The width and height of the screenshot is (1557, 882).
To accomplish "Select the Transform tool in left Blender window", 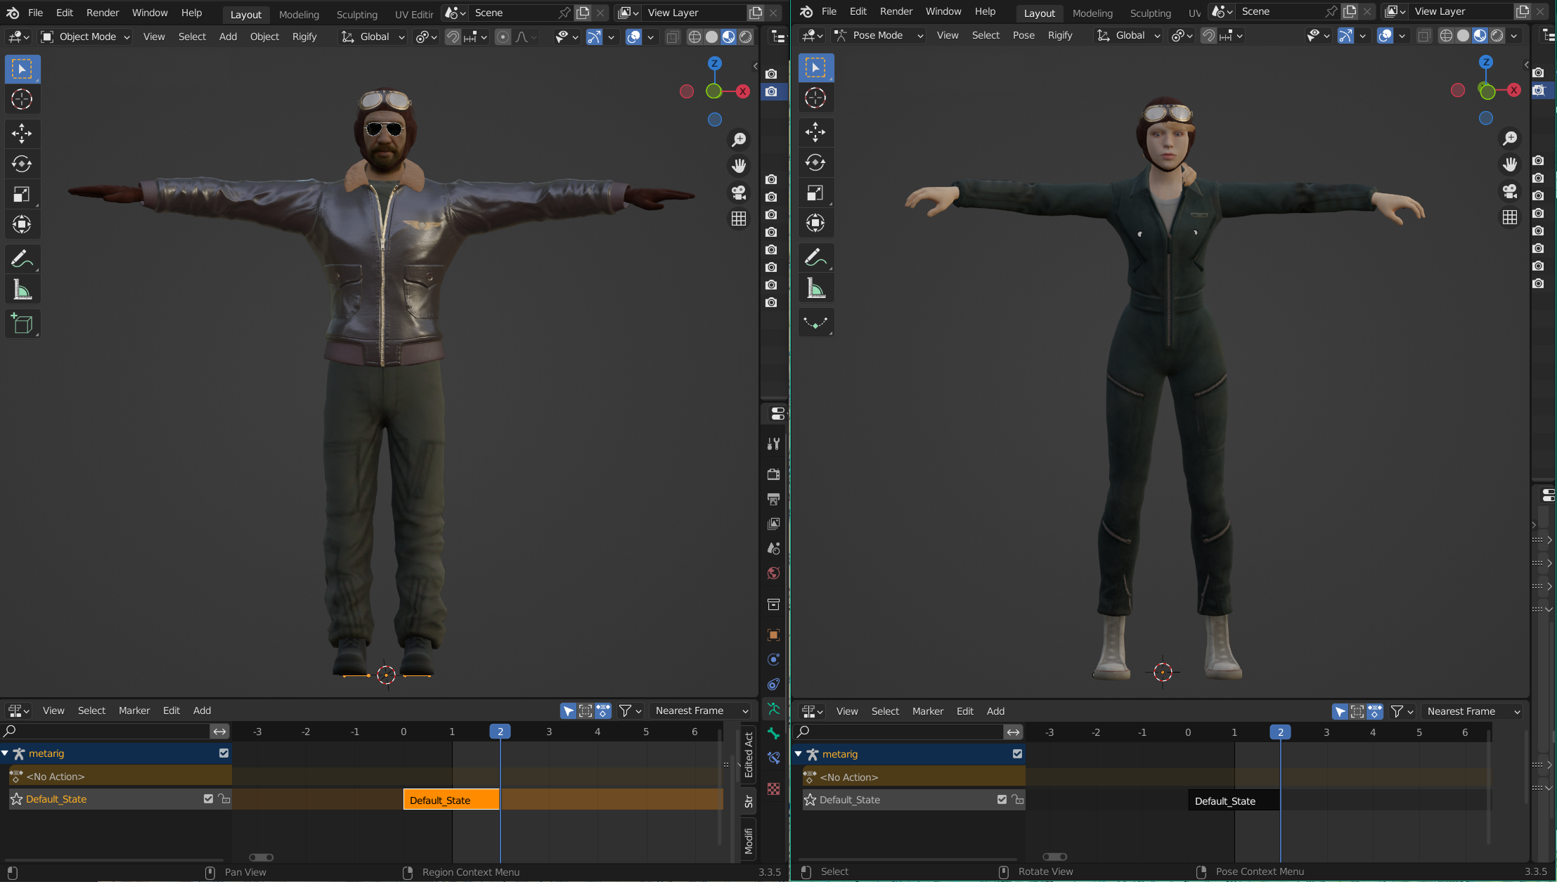I will click(x=22, y=225).
